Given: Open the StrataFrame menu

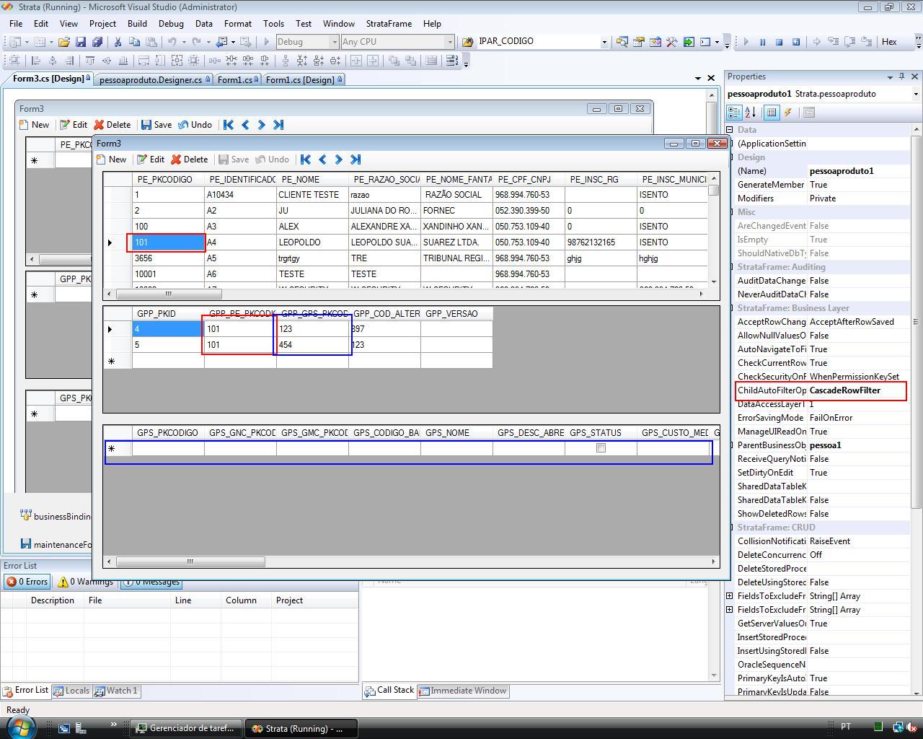Looking at the screenshot, I should [x=389, y=23].
